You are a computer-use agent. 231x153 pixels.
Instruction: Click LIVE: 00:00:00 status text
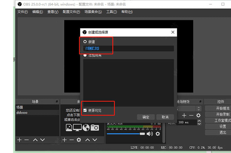coord(142,147)
